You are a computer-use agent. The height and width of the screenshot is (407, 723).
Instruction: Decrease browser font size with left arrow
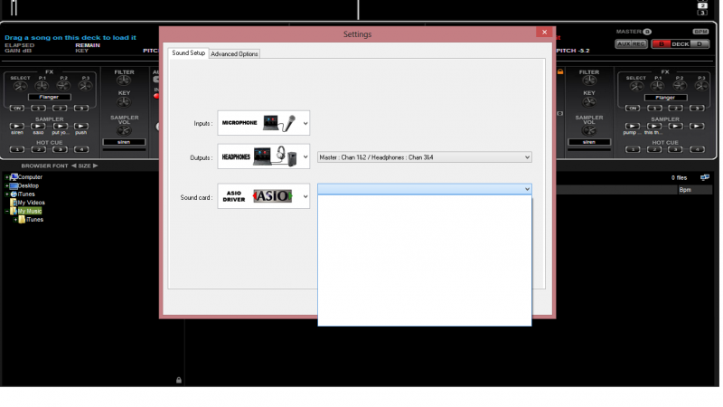[x=74, y=166]
